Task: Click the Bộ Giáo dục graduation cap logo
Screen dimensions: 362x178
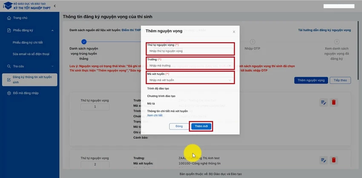Action: 8,6
